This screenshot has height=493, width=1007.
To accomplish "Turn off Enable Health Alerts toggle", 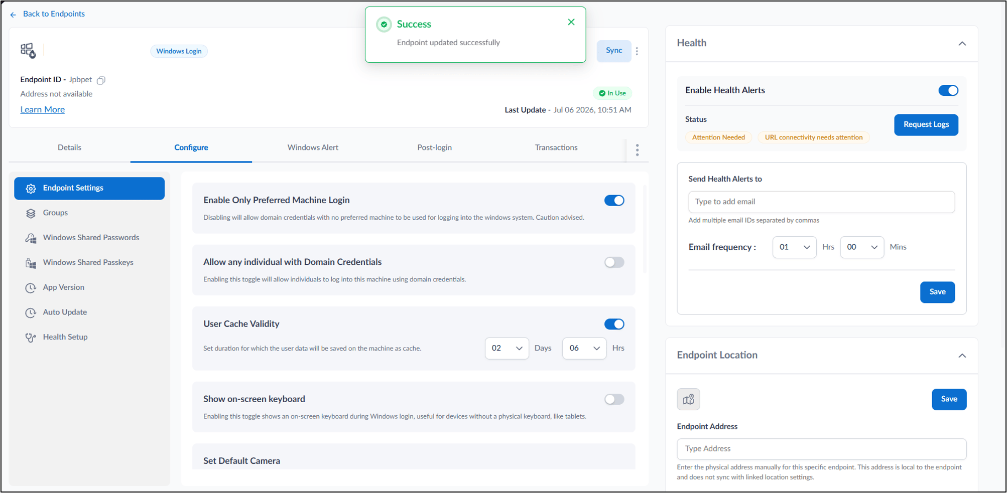I will [948, 90].
